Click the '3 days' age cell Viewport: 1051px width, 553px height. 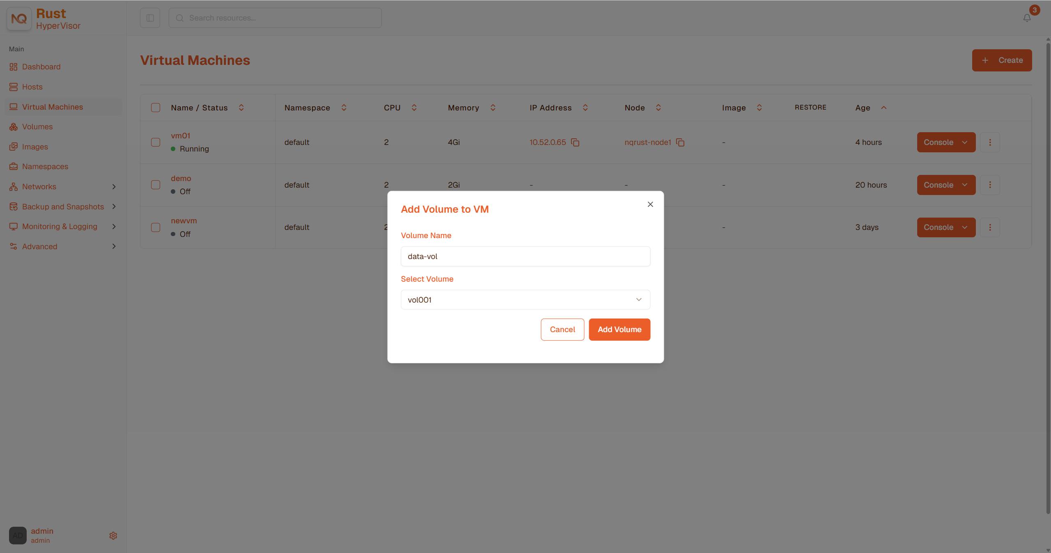pos(867,227)
